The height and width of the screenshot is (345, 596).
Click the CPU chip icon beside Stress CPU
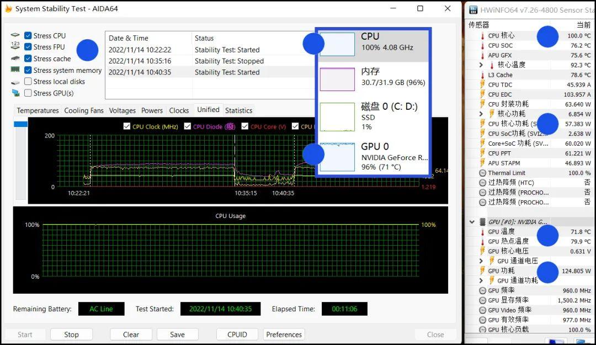click(x=15, y=35)
